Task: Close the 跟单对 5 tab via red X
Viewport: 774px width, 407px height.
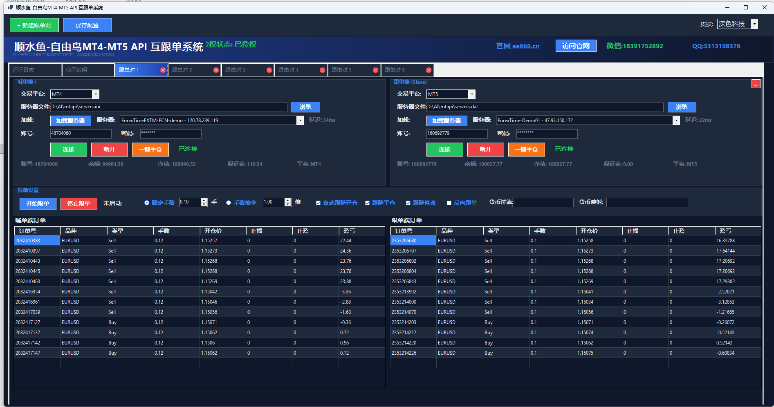Action: [375, 70]
